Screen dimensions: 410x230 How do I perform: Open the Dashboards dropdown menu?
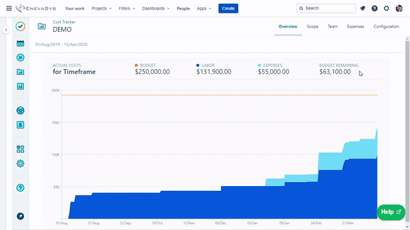[x=156, y=8]
